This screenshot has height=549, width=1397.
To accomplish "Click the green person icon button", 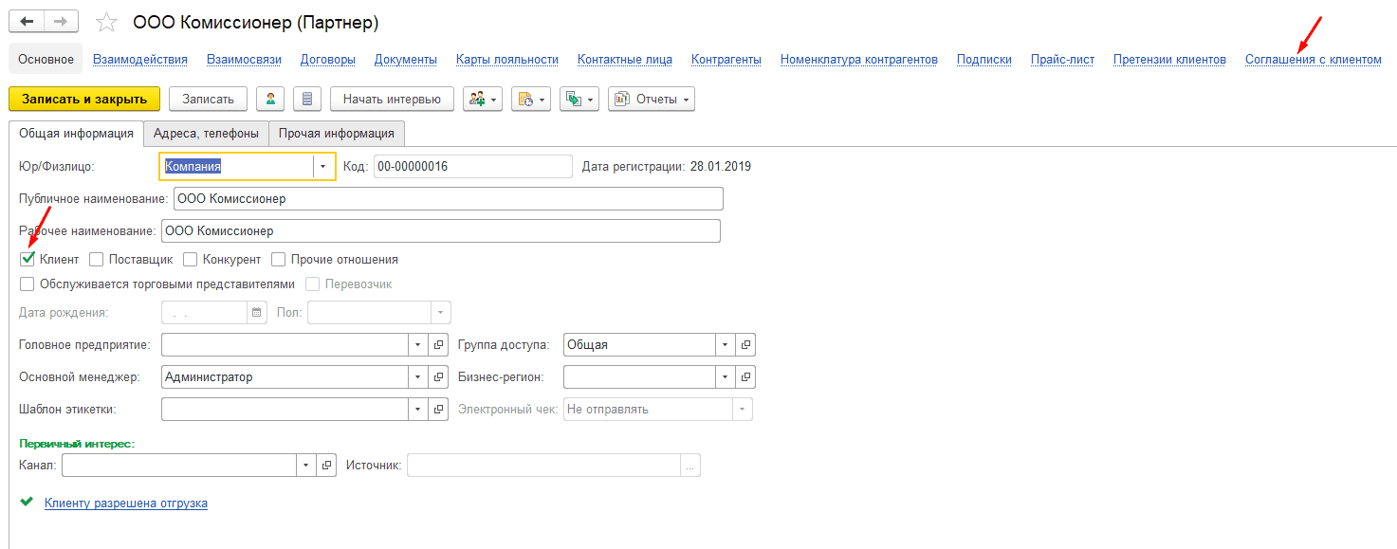I will pyautogui.click(x=270, y=100).
